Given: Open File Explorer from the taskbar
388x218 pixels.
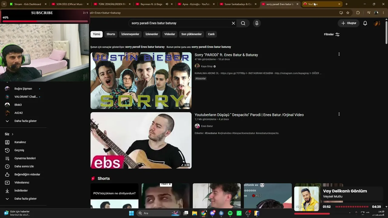Looking at the screenshot, I should click(x=194, y=213).
